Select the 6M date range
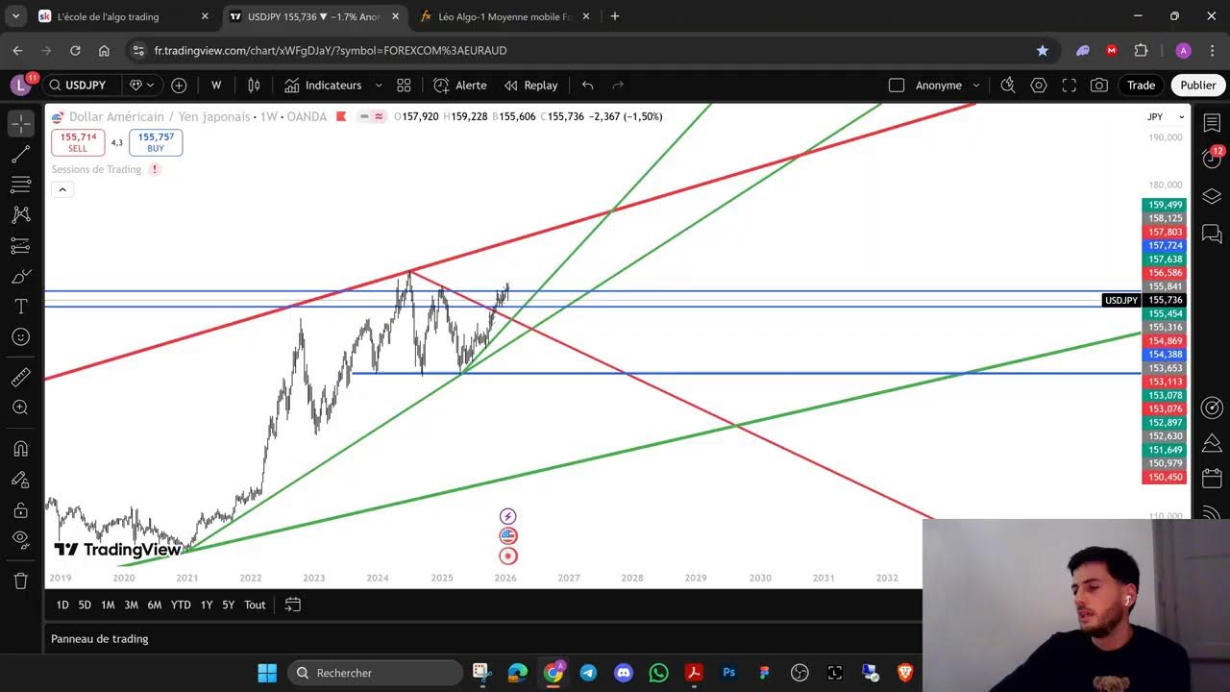 coord(154,605)
